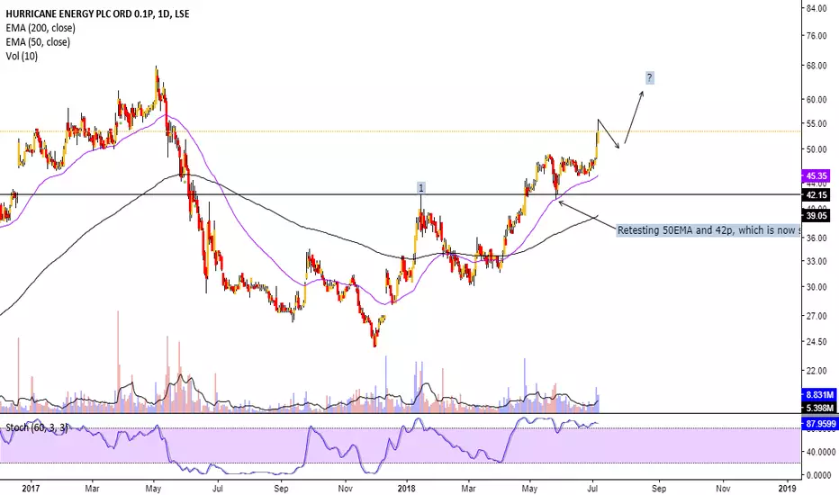Click the 55.00 price scale label
This screenshot has width=839, height=495.
[x=817, y=123]
